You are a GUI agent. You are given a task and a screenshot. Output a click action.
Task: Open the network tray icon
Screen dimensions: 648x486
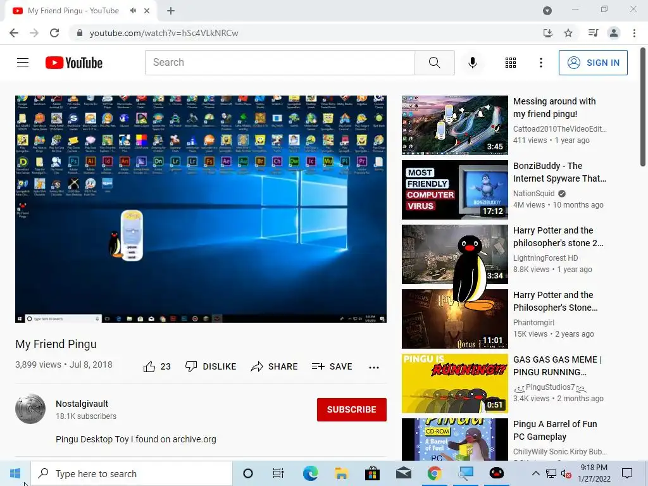(x=551, y=474)
